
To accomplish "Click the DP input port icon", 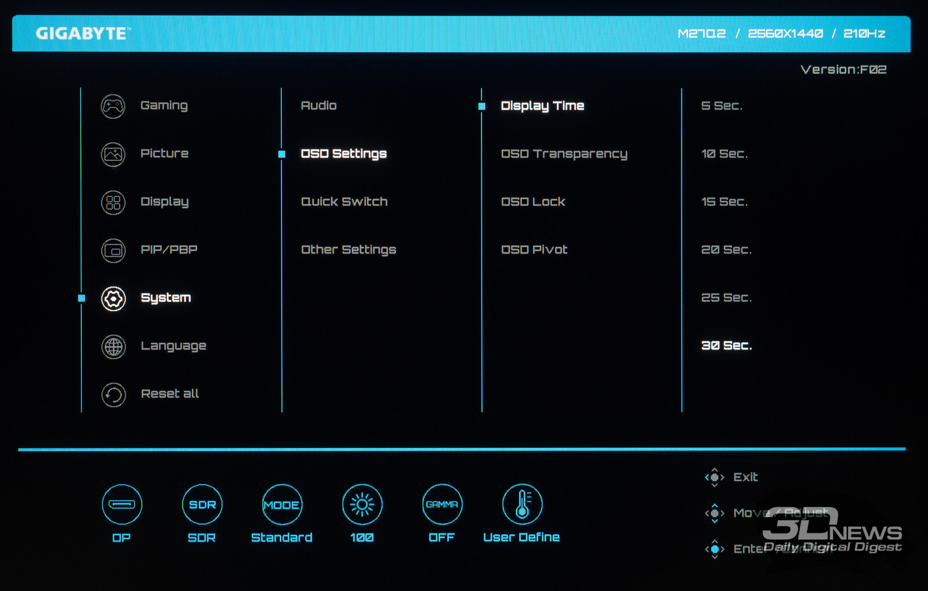I will click(x=122, y=504).
